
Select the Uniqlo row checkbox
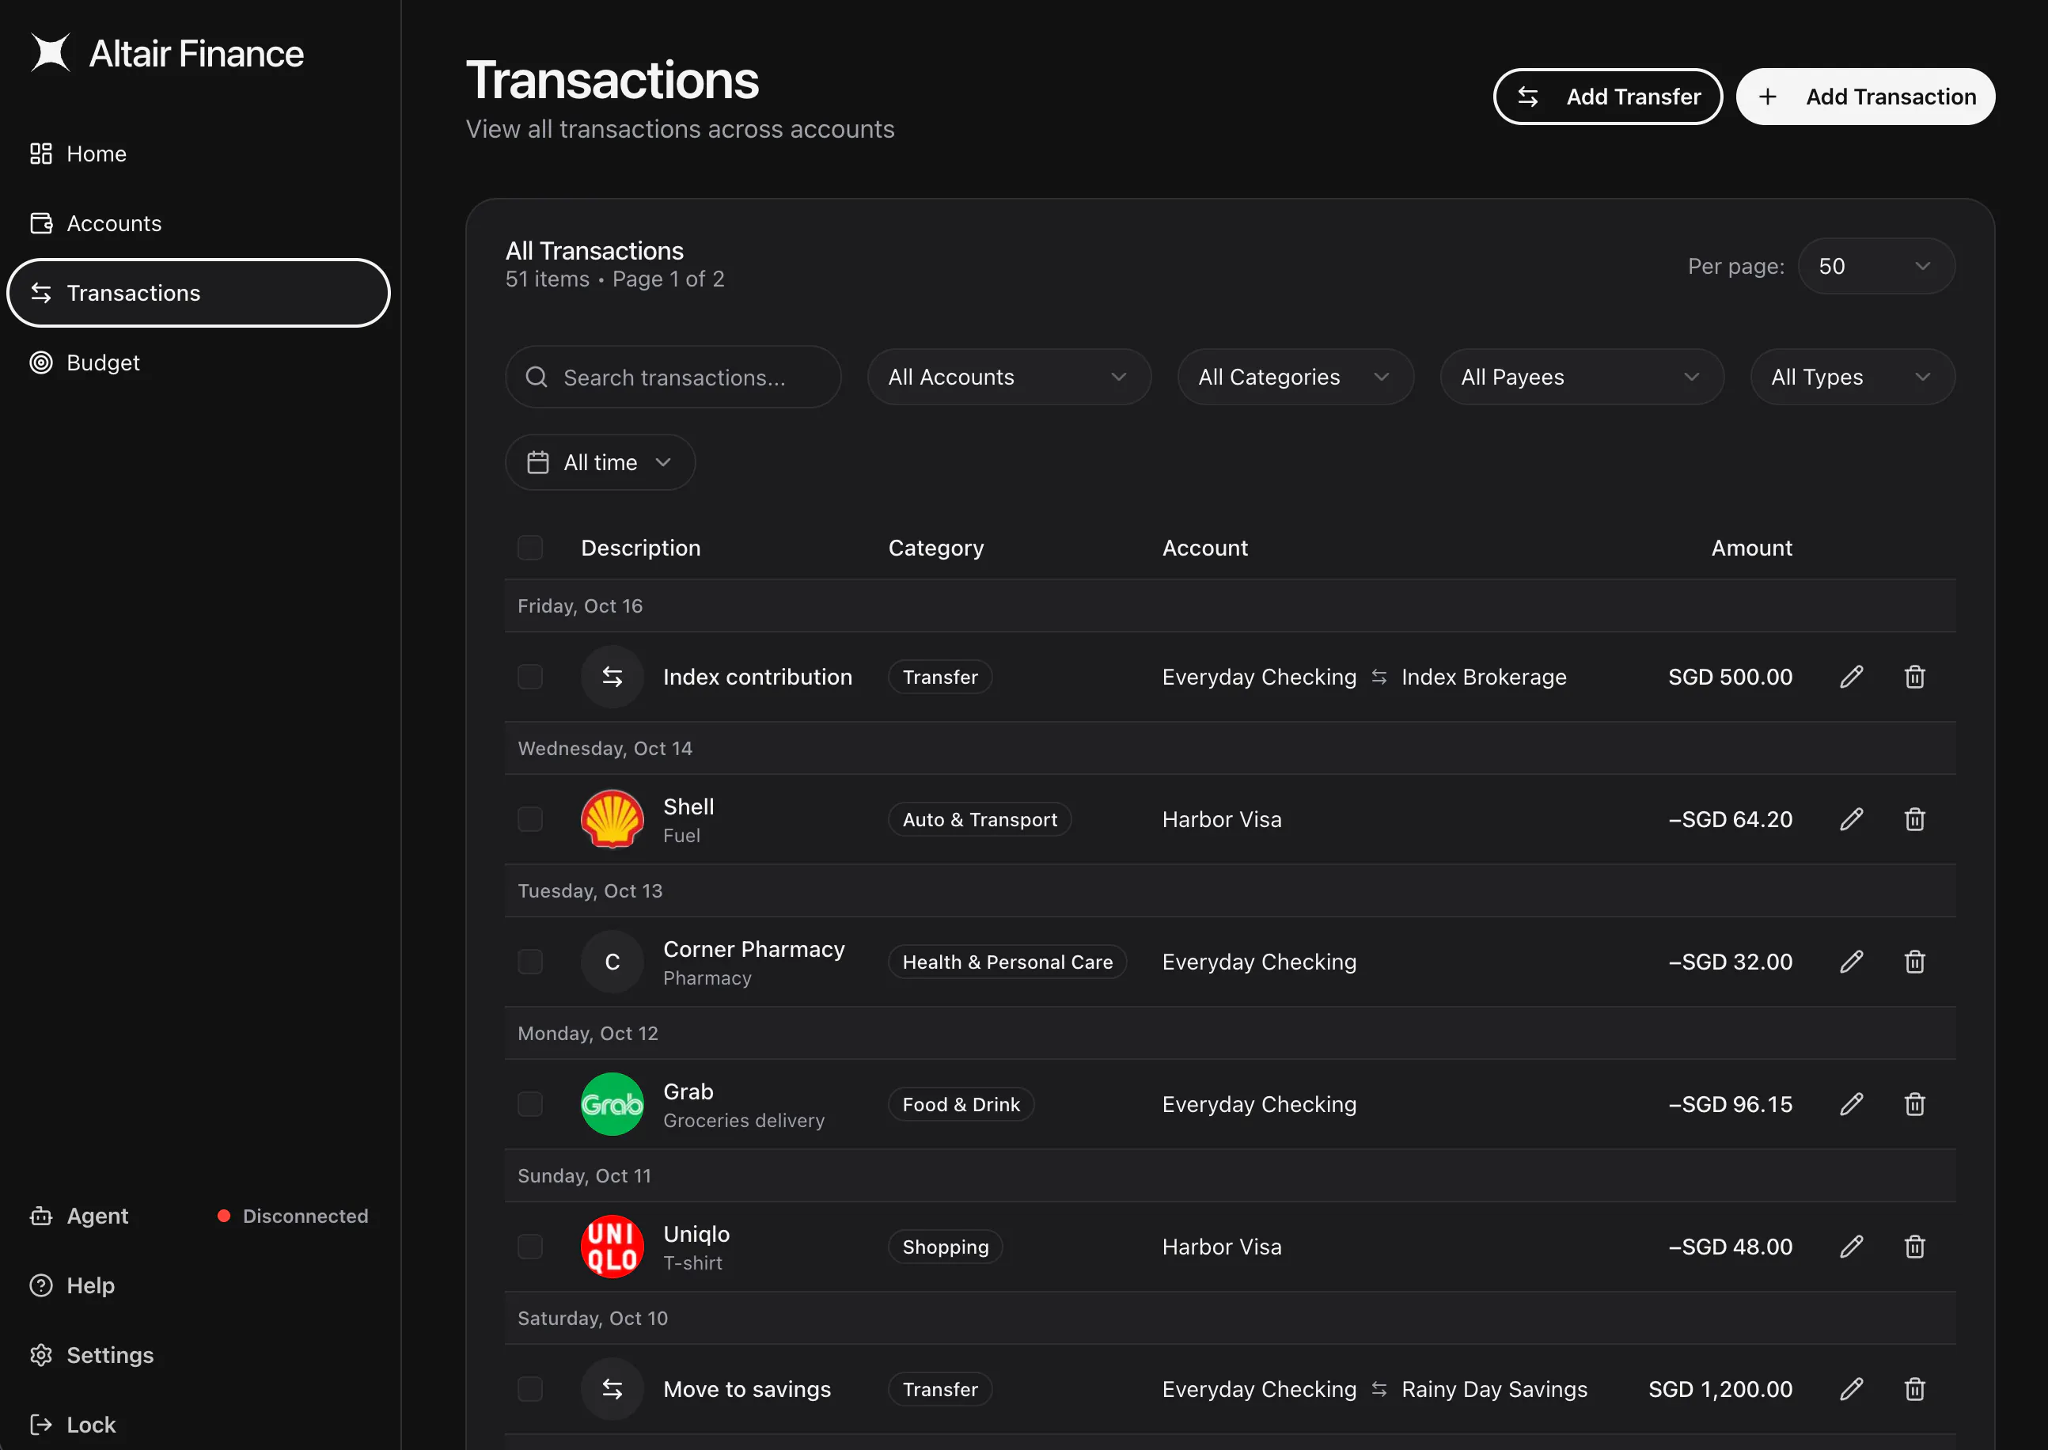pos(530,1247)
